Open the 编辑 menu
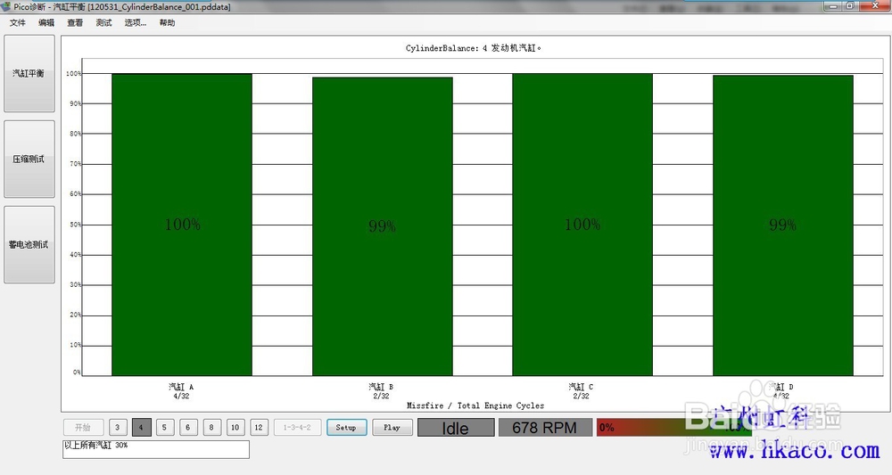Image resolution: width=892 pixels, height=475 pixels. (x=46, y=23)
